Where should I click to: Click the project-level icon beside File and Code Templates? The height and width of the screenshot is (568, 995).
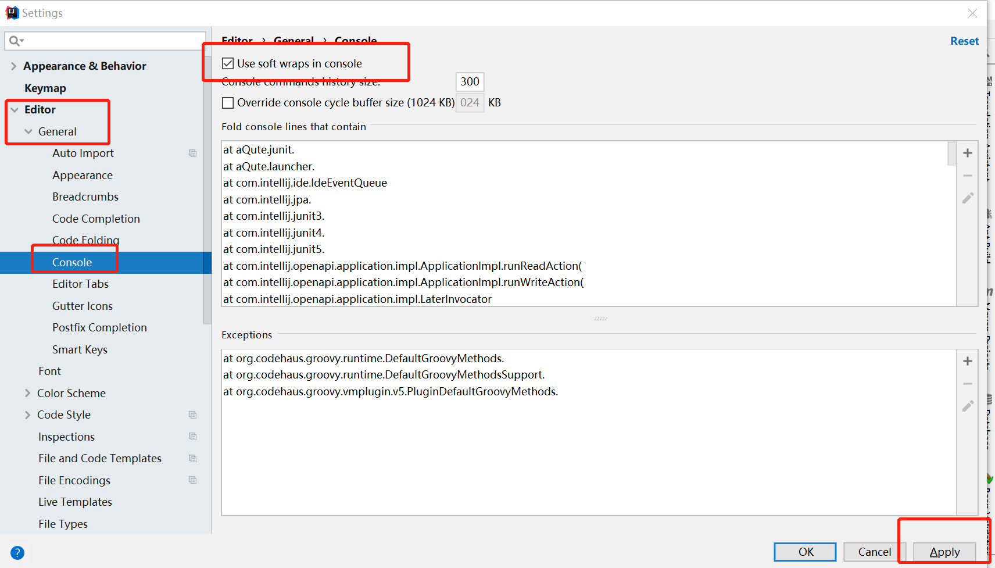[x=192, y=458]
